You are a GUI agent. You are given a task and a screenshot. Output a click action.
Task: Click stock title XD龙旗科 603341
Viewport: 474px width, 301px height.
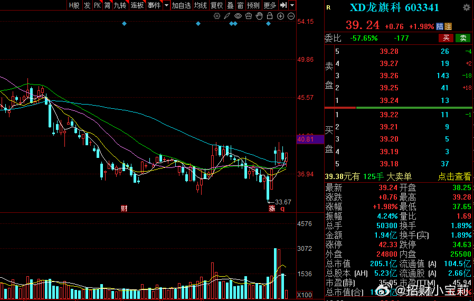tap(394, 8)
